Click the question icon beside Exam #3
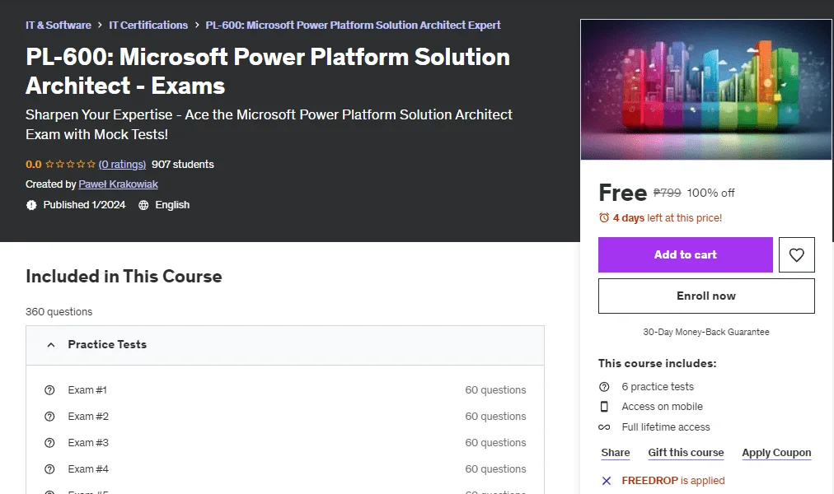Viewport: 834px width, 494px height. tap(49, 443)
